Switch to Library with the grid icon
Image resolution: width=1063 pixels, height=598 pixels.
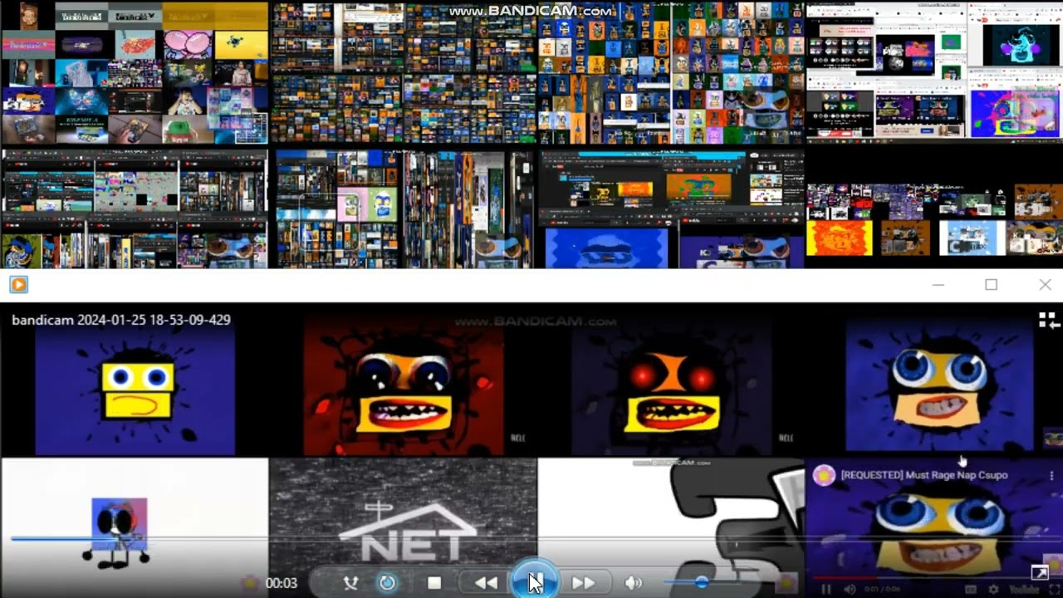point(1048,321)
